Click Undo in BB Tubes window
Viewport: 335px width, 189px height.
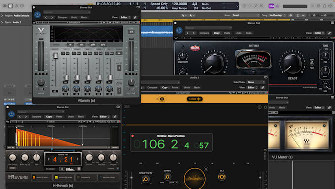[x=238, y=33]
